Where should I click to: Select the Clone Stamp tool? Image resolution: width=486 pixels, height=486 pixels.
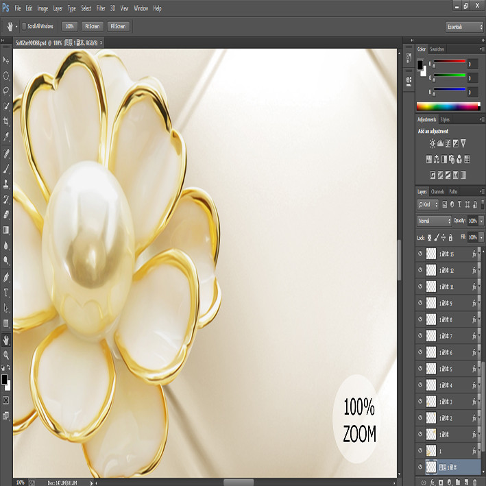(x=6, y=184)
